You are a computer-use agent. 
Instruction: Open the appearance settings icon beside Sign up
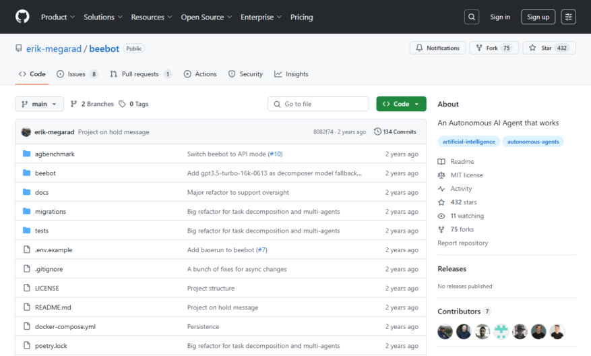click(x=568, y=17)
